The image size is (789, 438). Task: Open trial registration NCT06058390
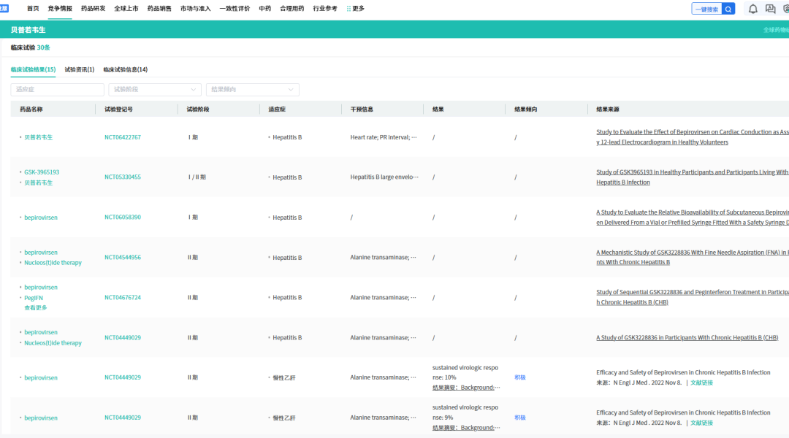pyautogui.click(x=123, y=218)
